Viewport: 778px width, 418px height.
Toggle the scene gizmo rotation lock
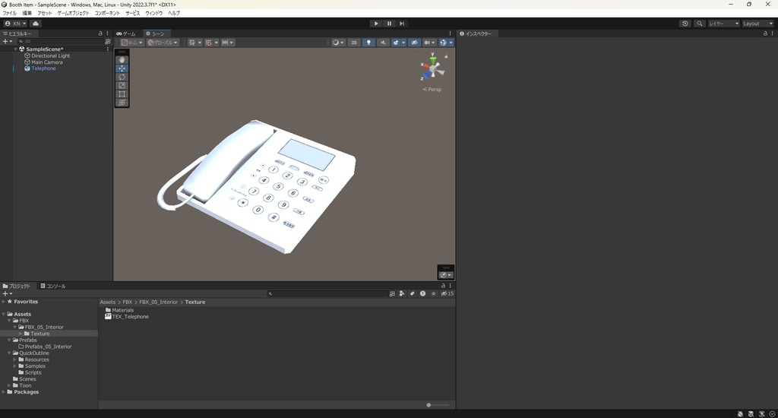(446, 56)
